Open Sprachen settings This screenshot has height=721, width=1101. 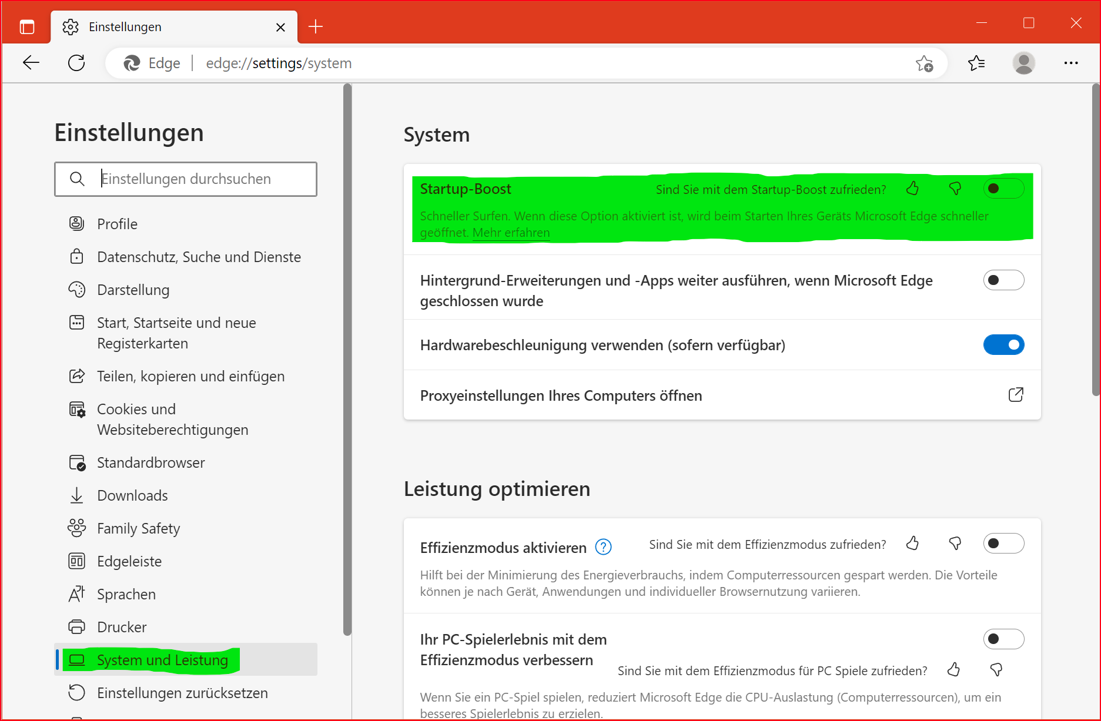[186, 594]
